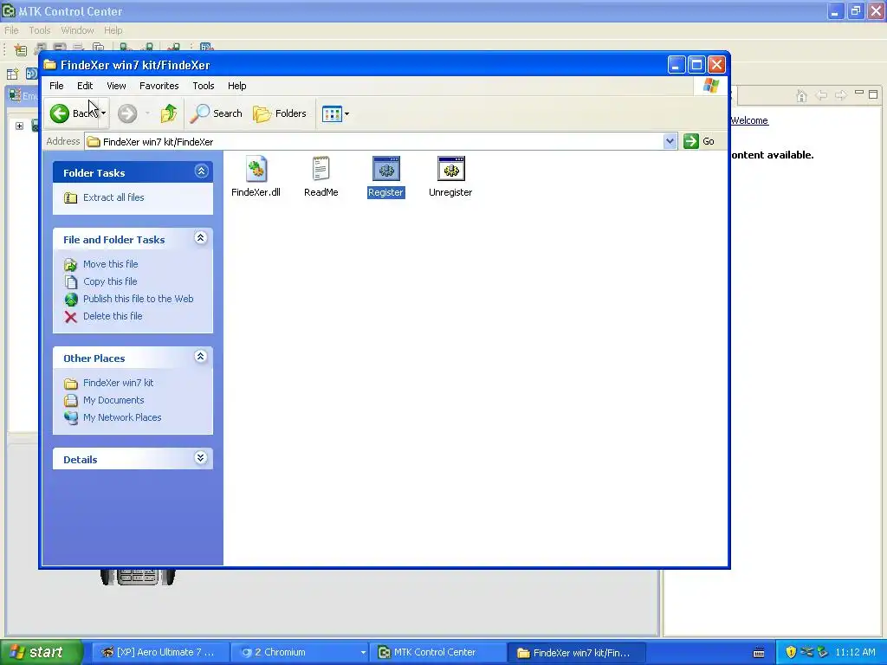Open the FindeXer.dll file icon
This screenshot has width=887, height=665.
tap(256, 169)
